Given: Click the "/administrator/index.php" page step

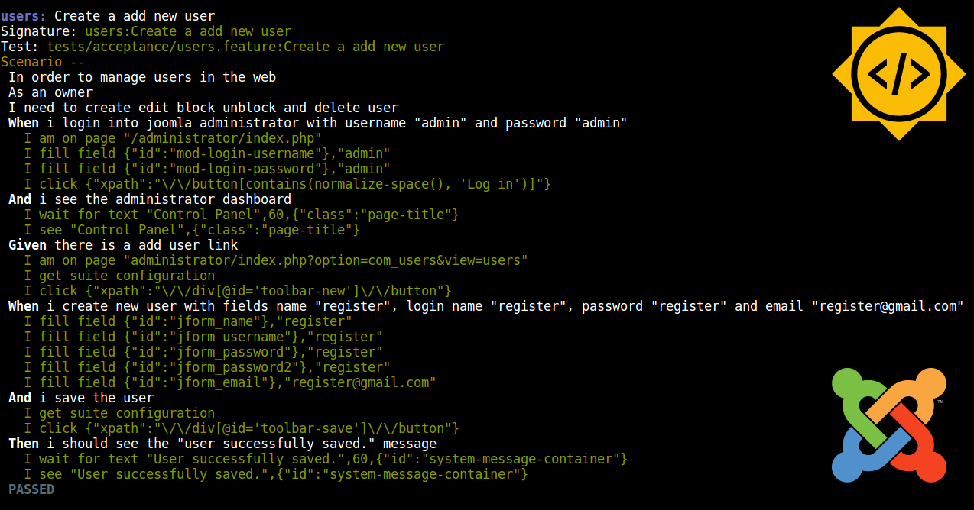Looking at the screenshot, I should coord(172,138).
